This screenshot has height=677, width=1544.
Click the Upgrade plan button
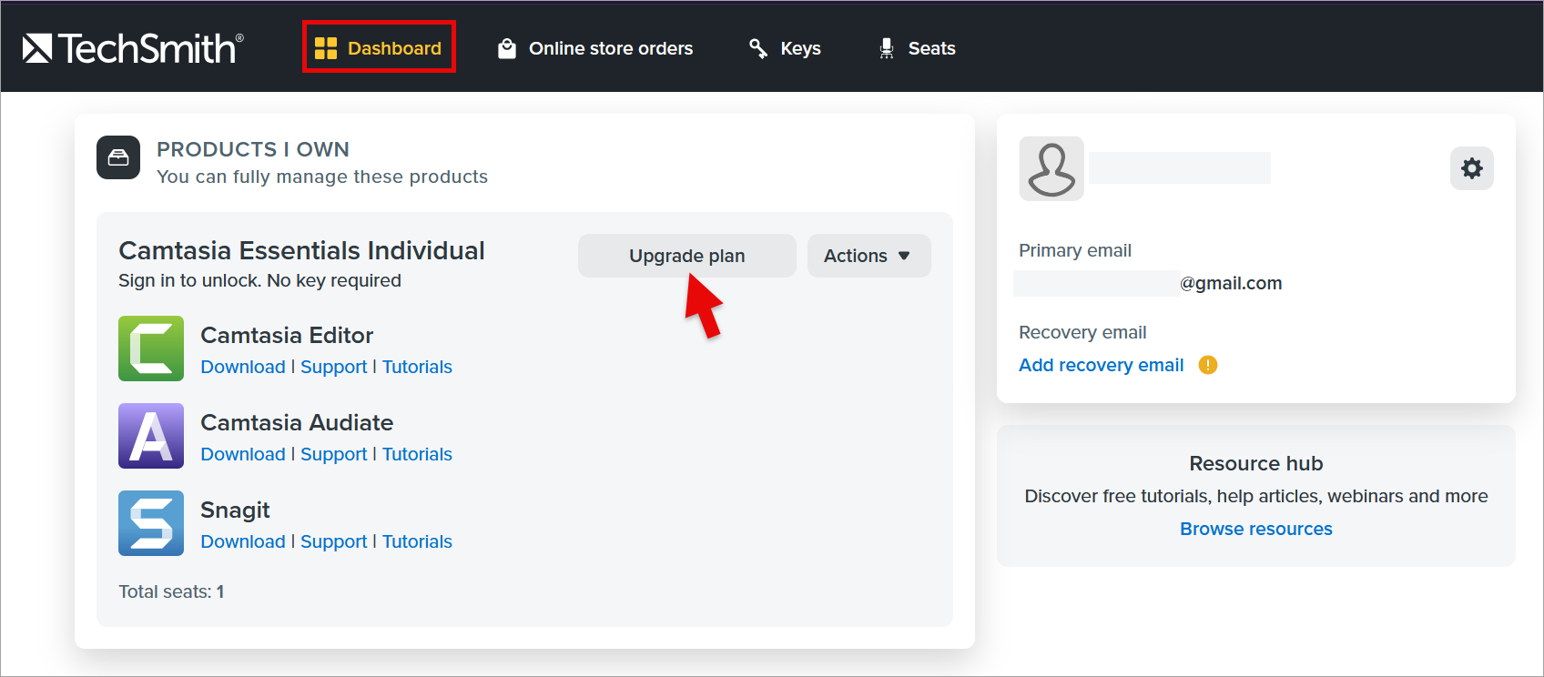(687, 256)
